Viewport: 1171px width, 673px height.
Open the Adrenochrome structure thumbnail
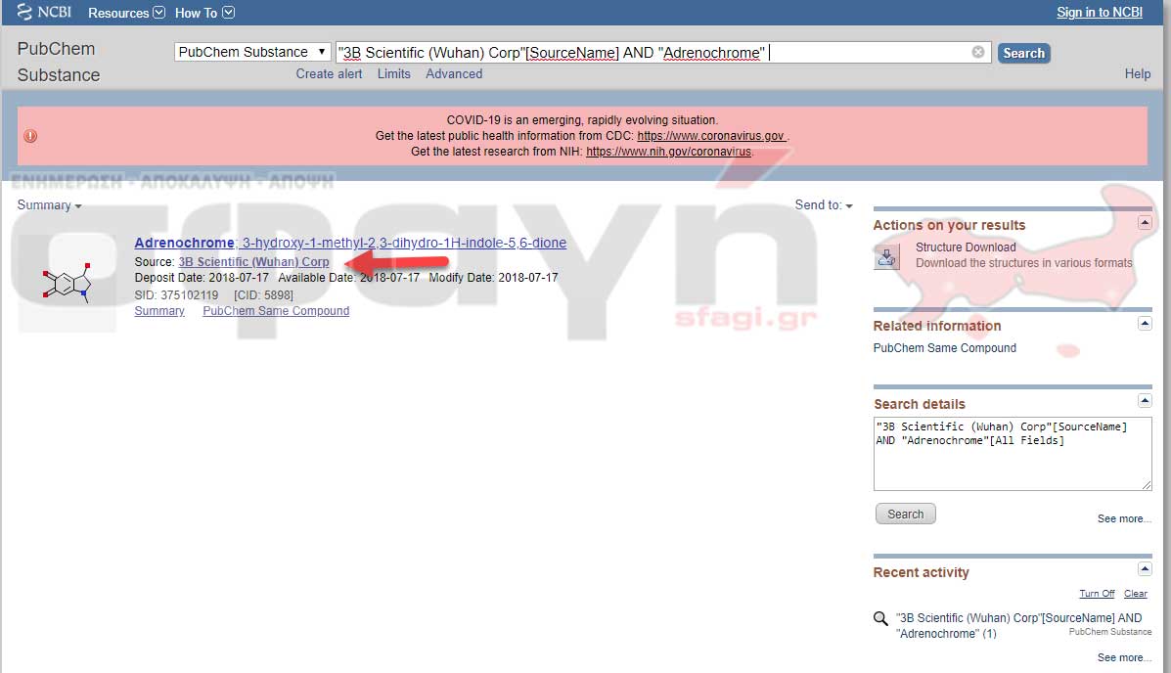click(x=68, y=283)
